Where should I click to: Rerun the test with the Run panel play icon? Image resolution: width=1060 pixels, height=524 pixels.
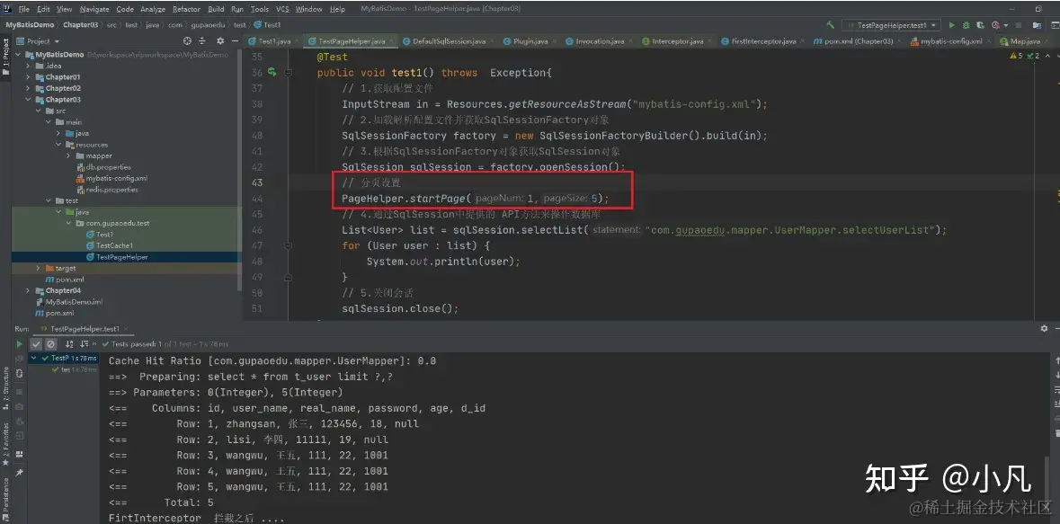[20, 344]
